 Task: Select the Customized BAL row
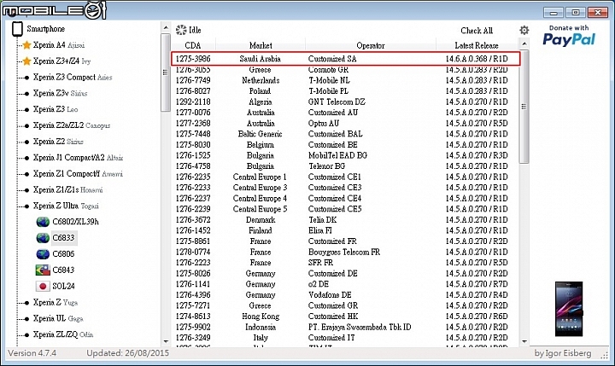pyautogui.click(x=345, y=134)
